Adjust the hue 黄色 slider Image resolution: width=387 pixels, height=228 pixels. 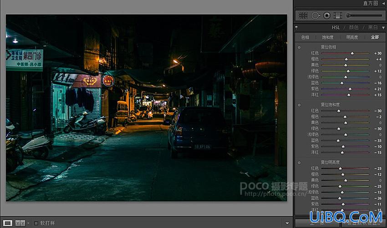pos(346,65)
